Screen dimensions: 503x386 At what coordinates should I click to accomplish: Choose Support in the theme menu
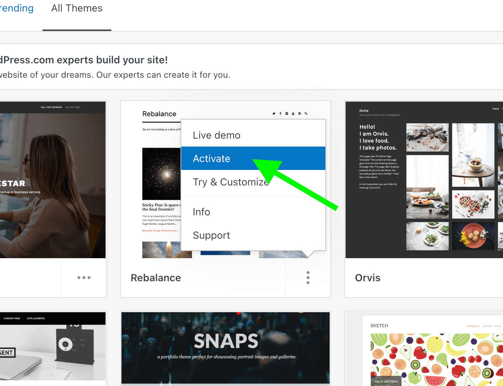click(x=212, y=235)
